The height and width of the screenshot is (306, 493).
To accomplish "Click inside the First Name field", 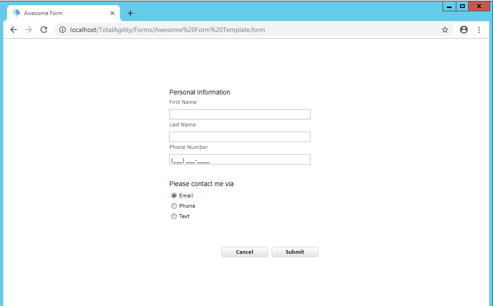I will pos(239,114).
